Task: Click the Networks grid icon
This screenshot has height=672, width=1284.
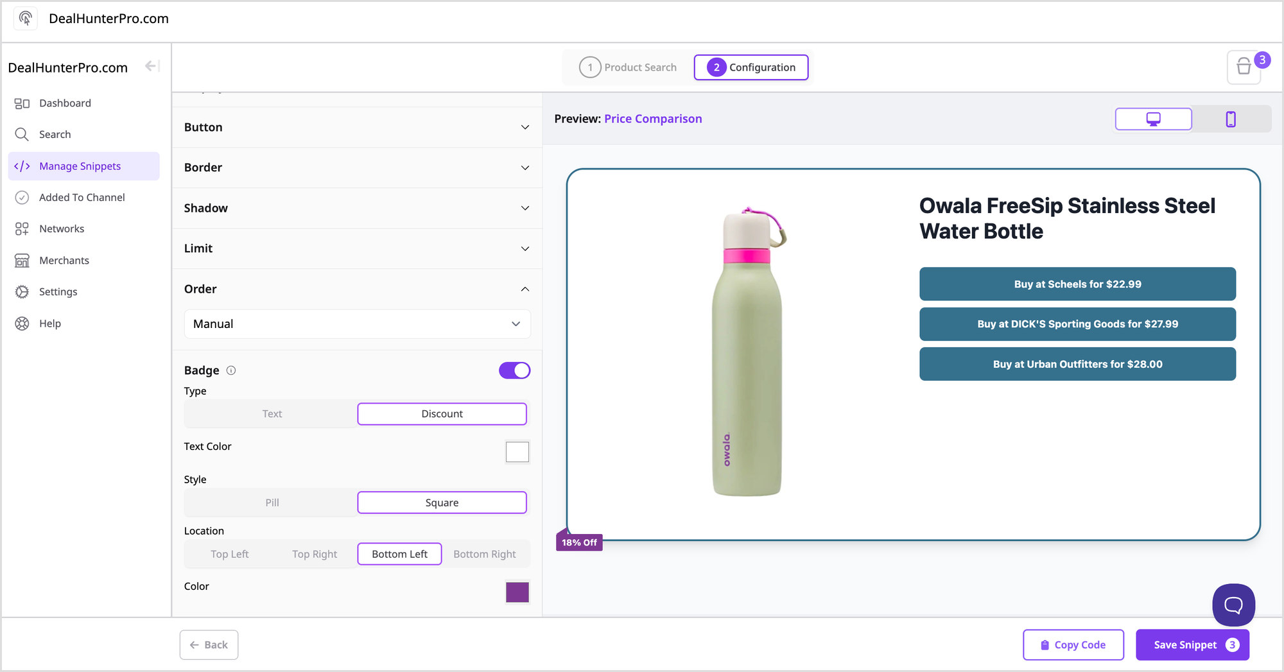Action: coord(22,229)
